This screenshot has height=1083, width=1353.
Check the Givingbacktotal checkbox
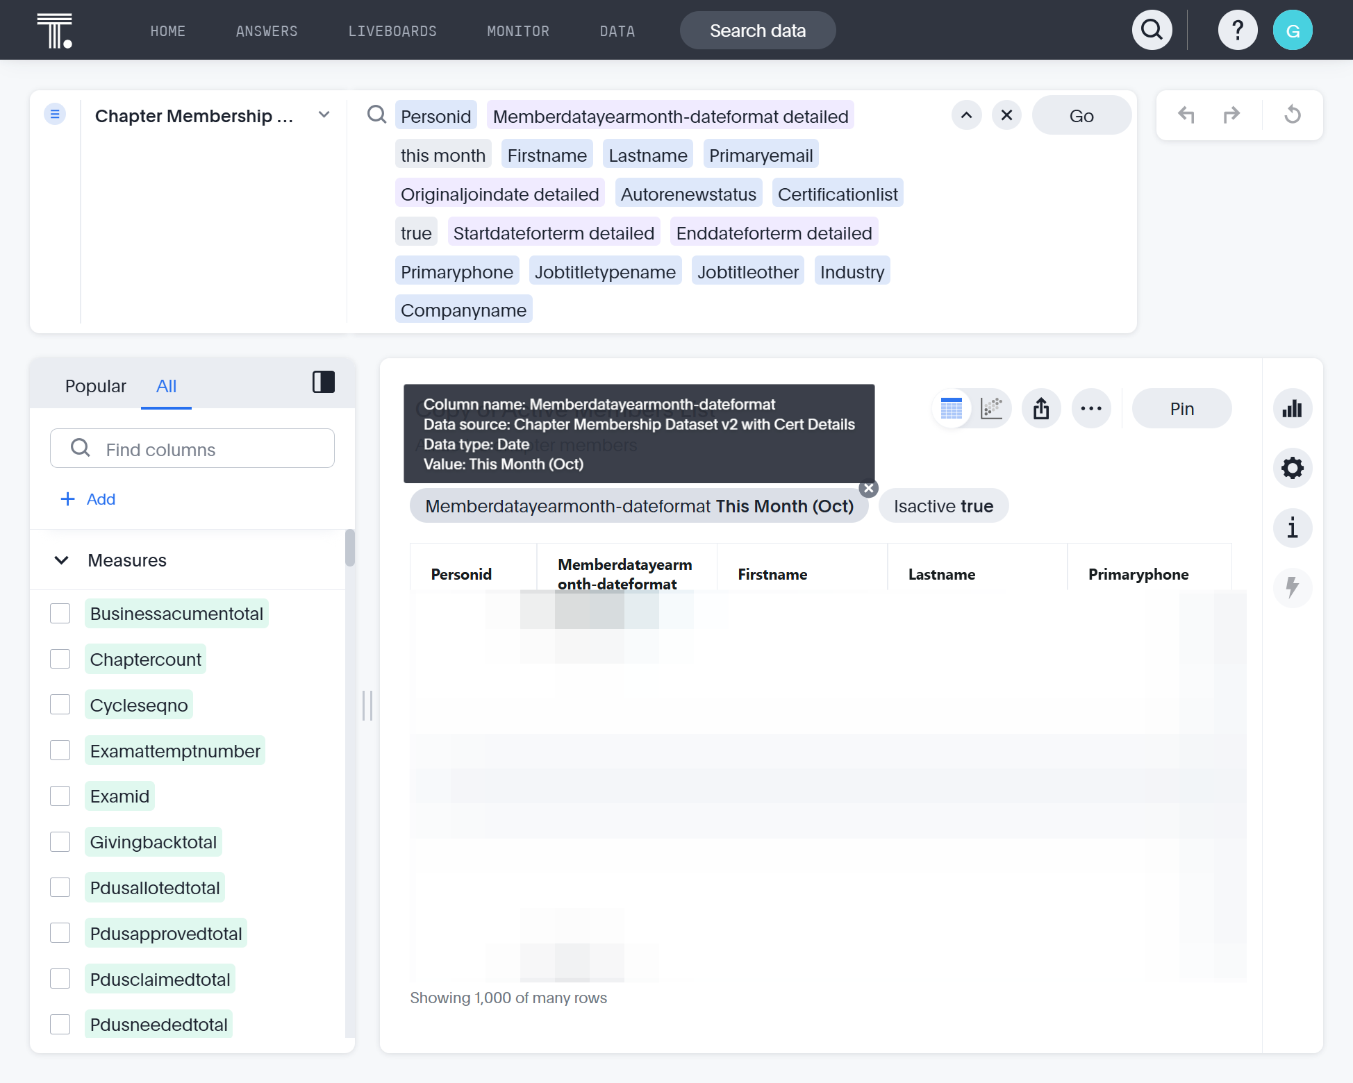click(60, 842)
